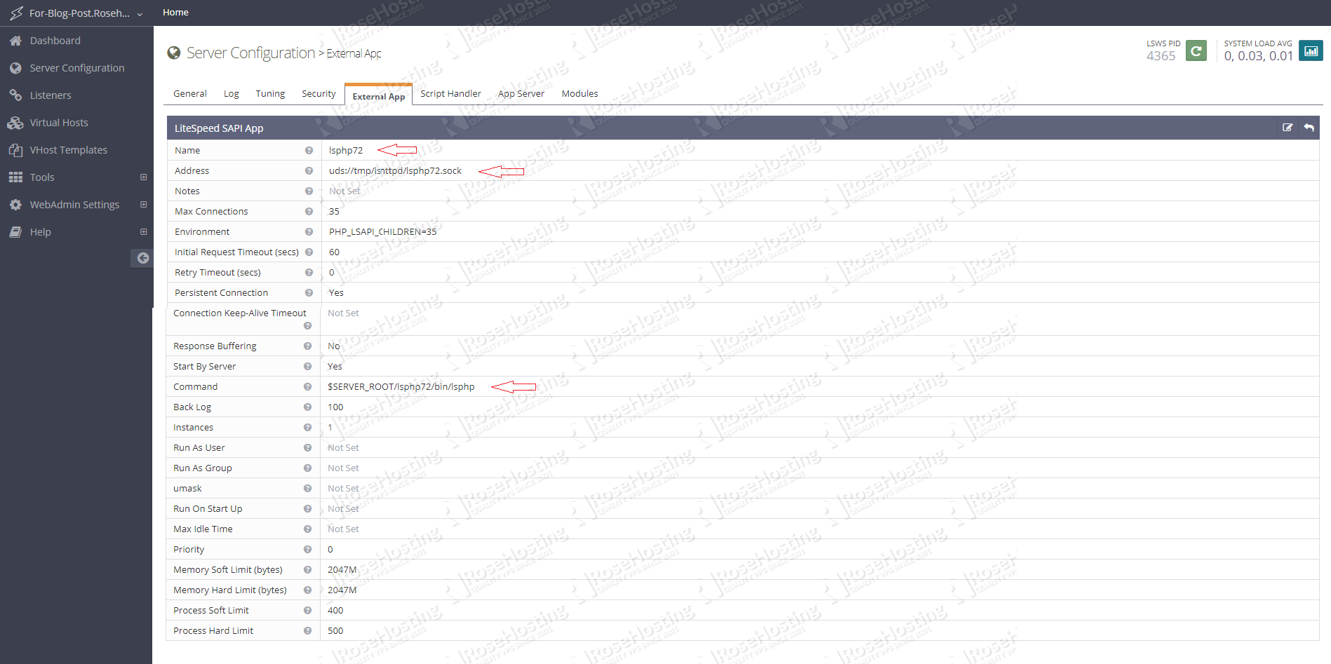Select Server Configuration in the sidebar
The width and height of the screenshot is (1331, 664).
tap(76, 67)
